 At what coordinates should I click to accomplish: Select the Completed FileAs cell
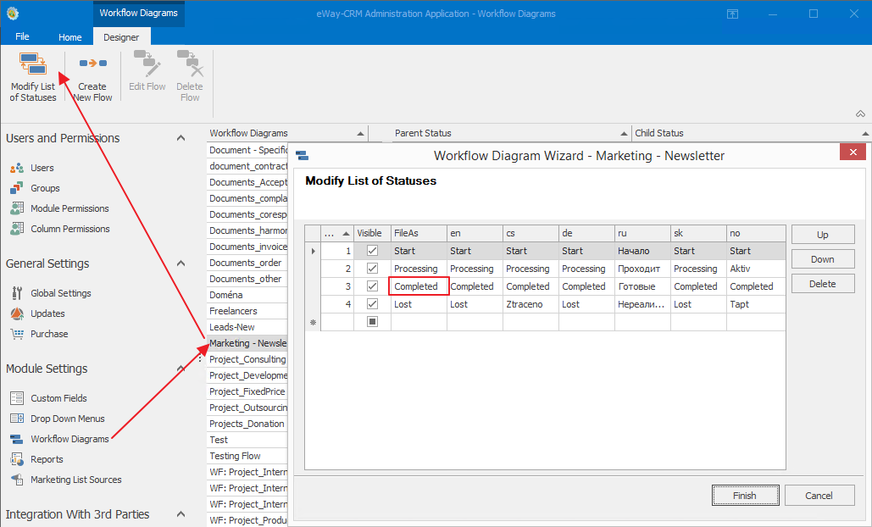(419, 286)
